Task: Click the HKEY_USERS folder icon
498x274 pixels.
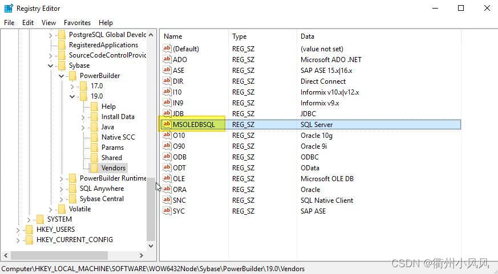Action: point(29,230)
